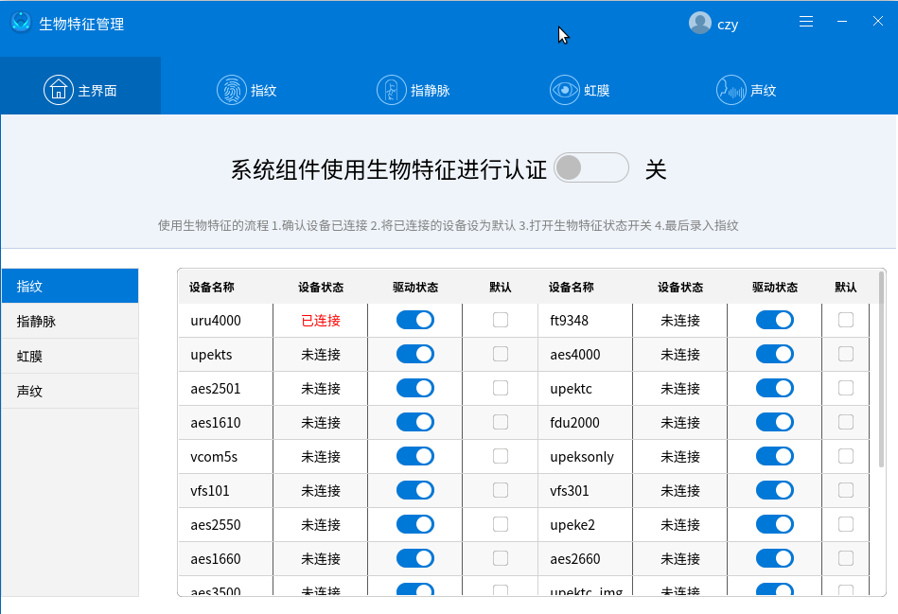This screenshot has height=614, width=898.
Task: Check default box for upeke2
Action: pos(846,524)
